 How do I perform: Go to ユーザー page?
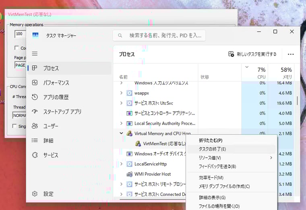coord(70,126)
